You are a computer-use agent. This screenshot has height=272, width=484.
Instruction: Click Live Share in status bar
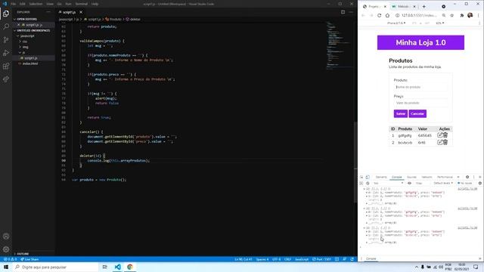coord(29,259)
